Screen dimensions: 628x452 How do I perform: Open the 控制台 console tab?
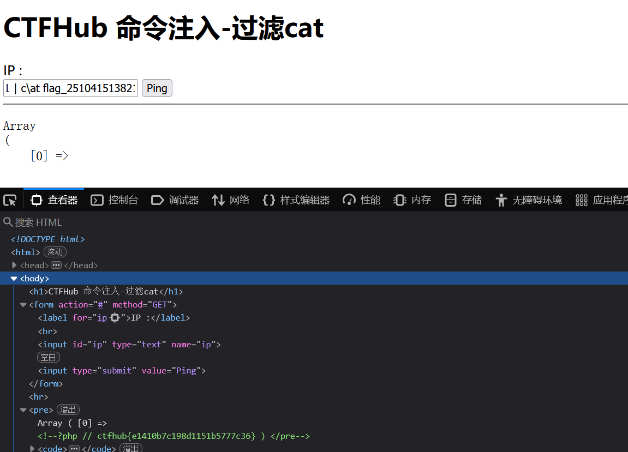(115, 200)
